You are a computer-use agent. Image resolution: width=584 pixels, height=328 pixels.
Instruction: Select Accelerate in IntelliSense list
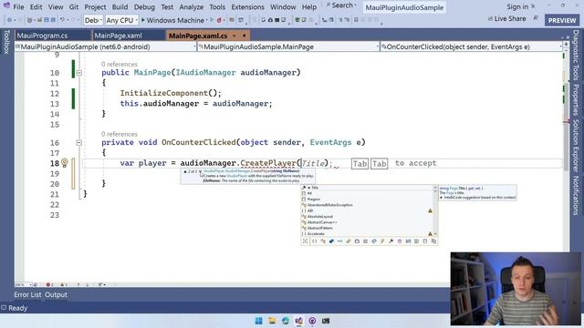(x=367, y=233)
